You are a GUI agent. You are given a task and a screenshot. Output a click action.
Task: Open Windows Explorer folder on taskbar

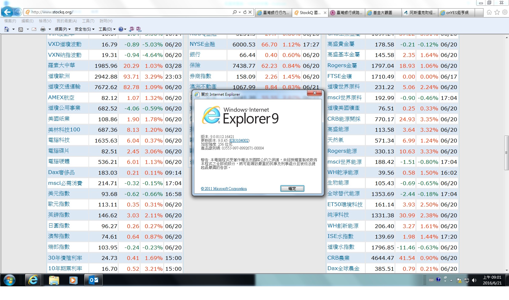tap(54, 280)
